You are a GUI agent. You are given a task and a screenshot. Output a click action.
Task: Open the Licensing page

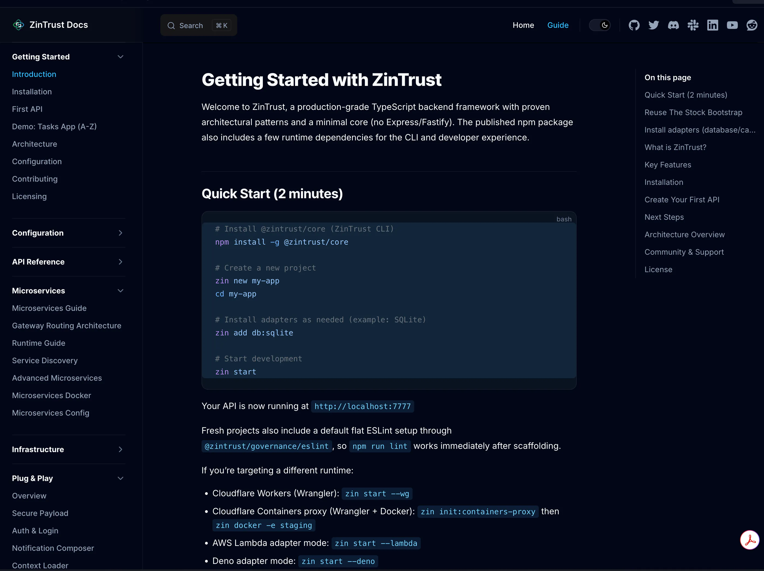tap(29, 197)
